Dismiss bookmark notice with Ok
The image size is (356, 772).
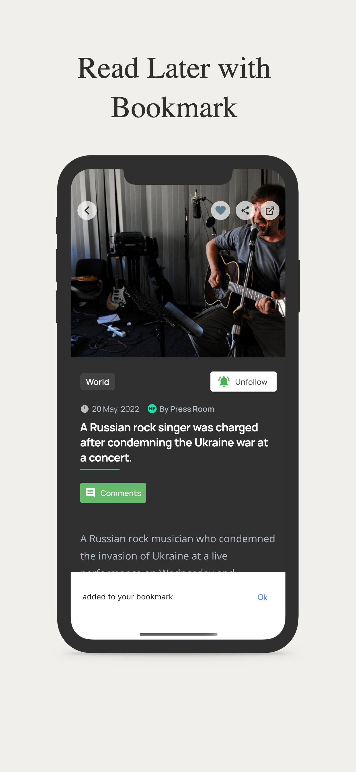coord(262,597)
